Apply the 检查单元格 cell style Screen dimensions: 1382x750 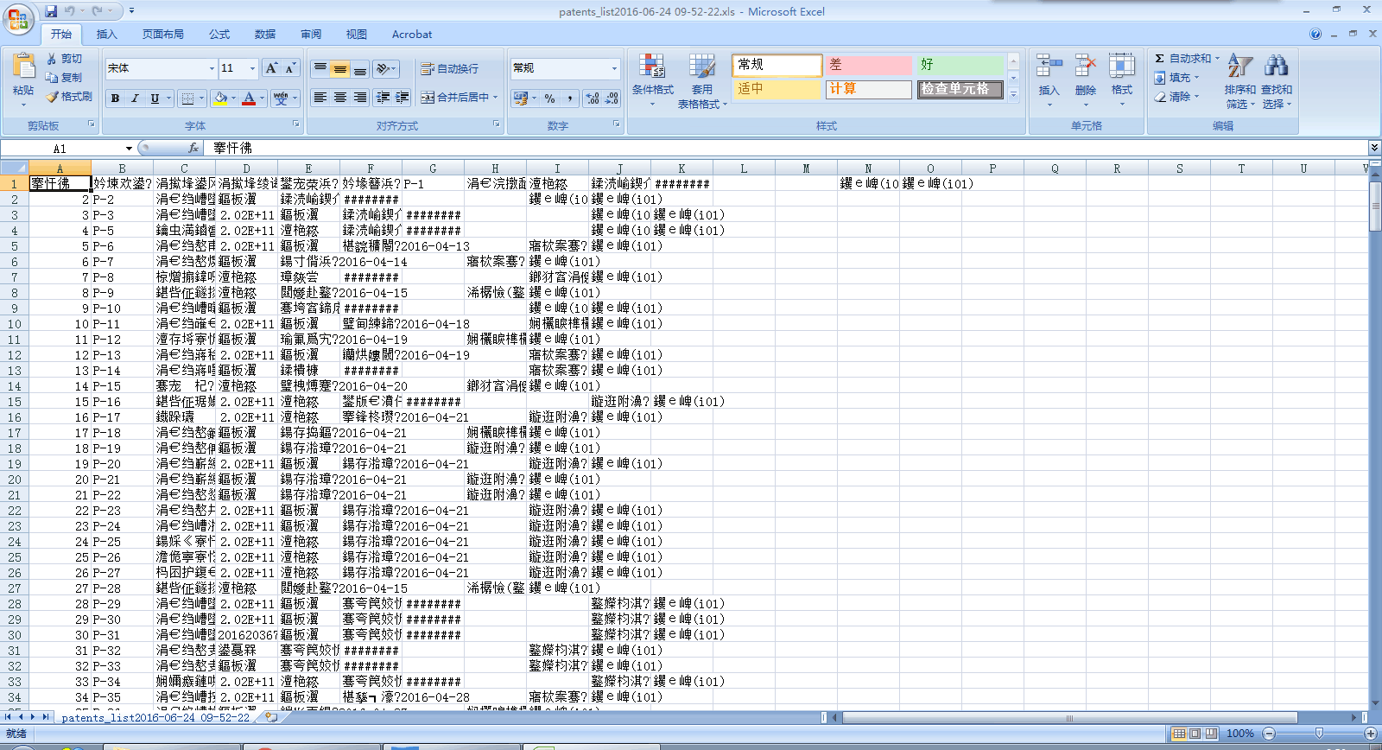[959, 89]
